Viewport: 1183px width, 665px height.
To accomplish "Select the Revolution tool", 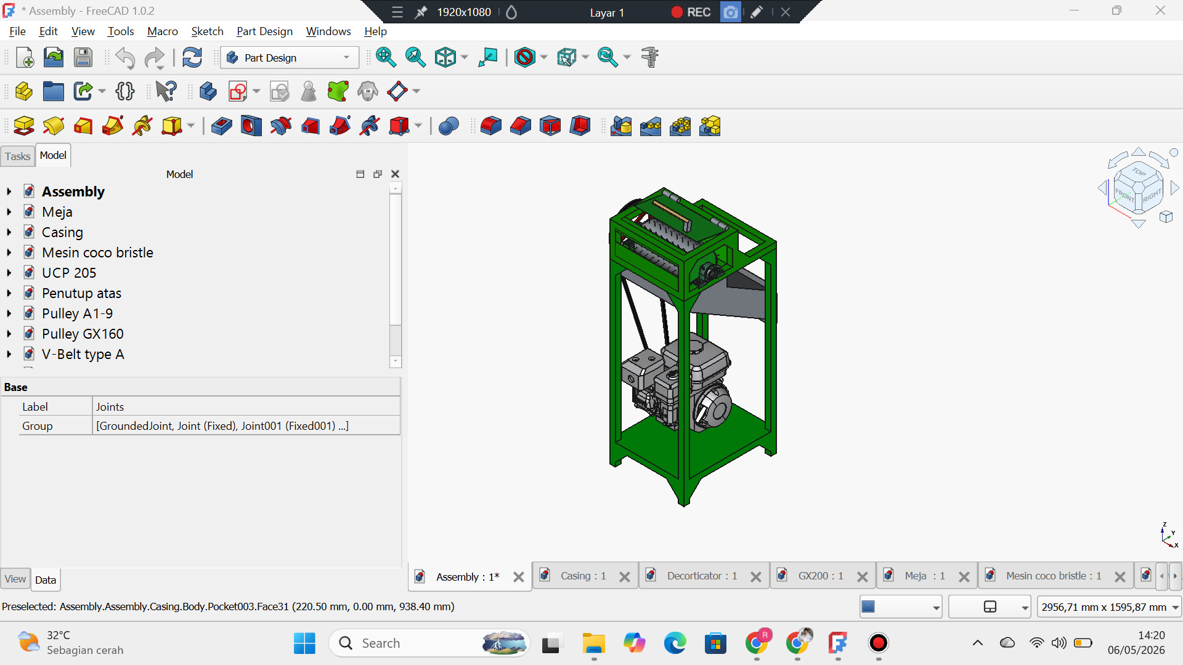I will pos(54,126).
